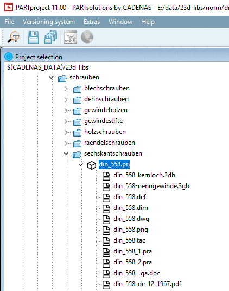Click the cube icon of din_558.prj

(92, 165)
